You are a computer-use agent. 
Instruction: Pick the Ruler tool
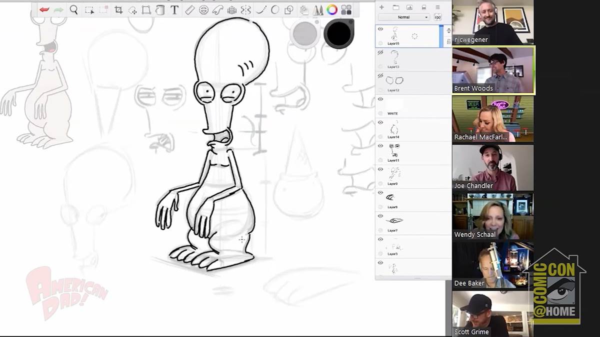[x=189, y=10]
